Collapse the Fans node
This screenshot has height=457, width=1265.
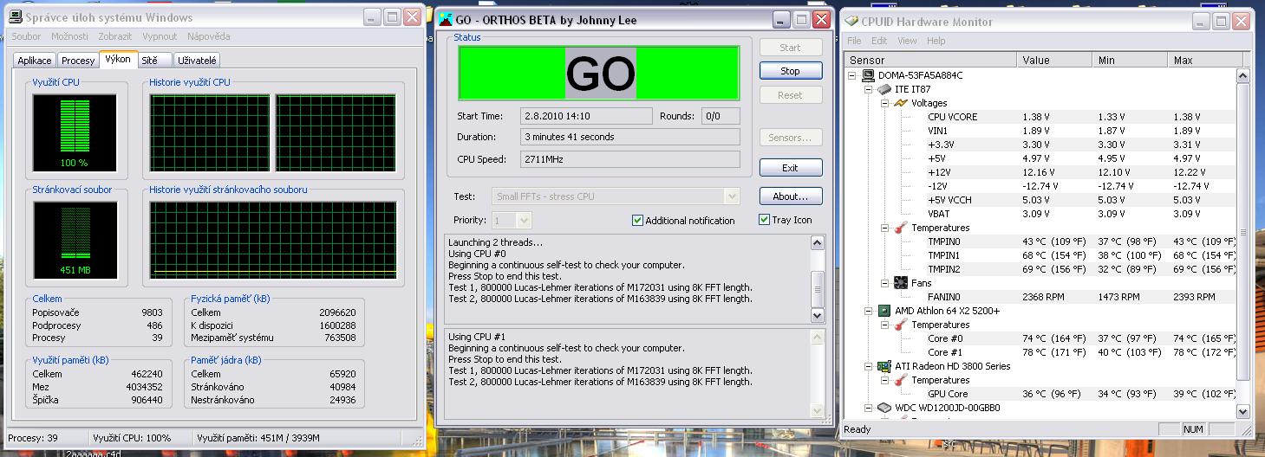click(x=885, y=283)
